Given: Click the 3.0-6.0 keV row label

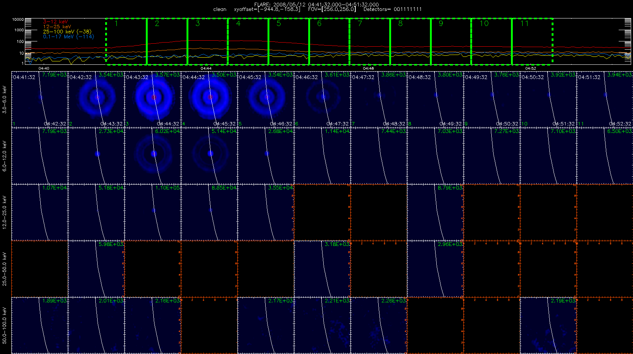Looking at the screenshot, I should (5, 99).
